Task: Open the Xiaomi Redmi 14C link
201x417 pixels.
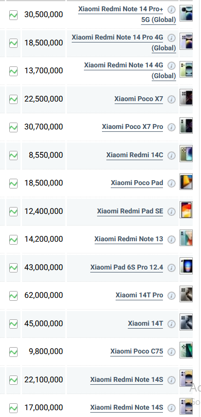Action: (135, 155)
